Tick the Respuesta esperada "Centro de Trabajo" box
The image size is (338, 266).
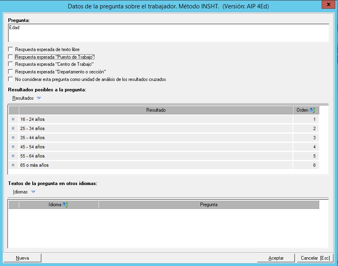click(x=10, y=64)
